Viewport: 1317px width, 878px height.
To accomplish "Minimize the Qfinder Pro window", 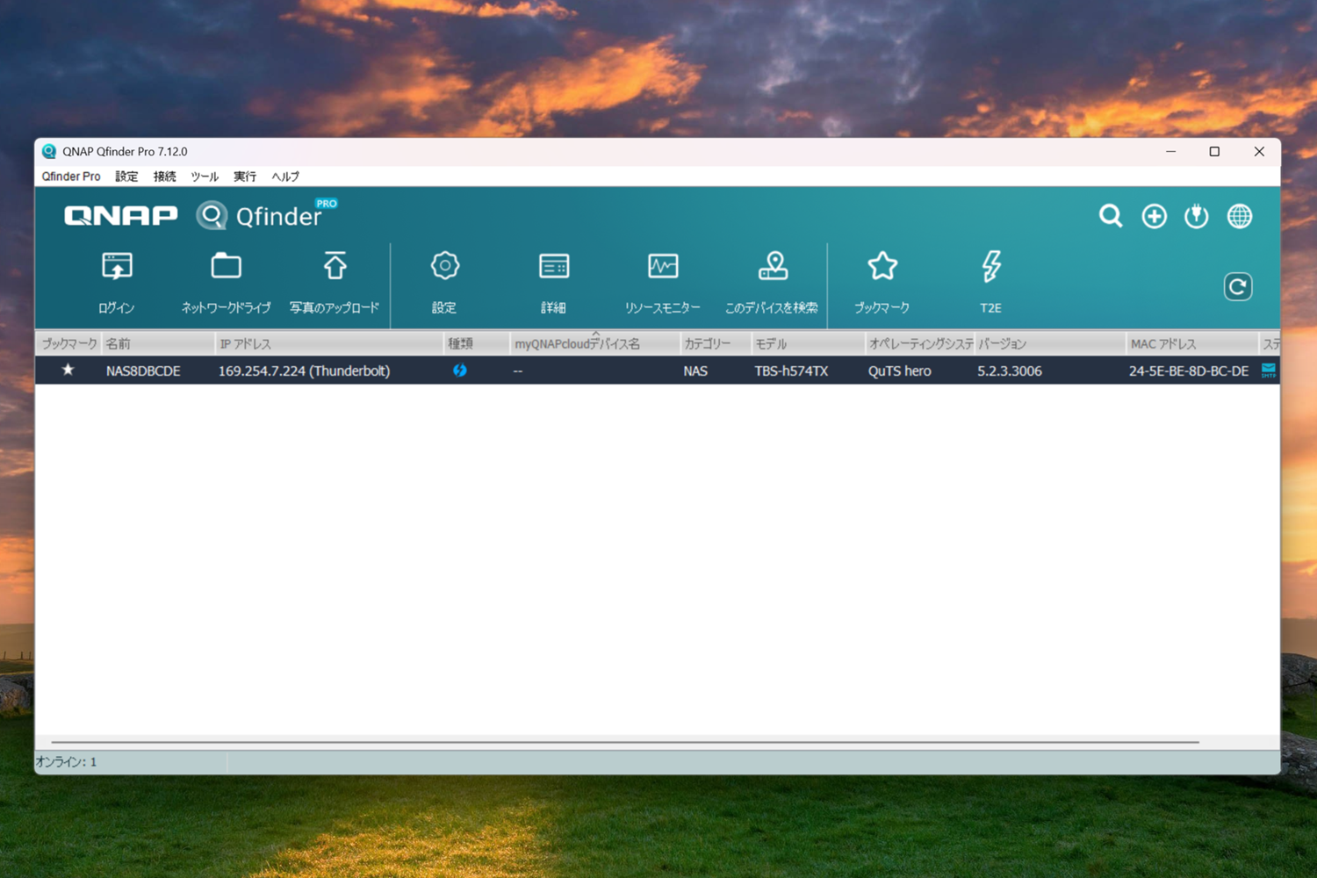I will [1170, 152].
